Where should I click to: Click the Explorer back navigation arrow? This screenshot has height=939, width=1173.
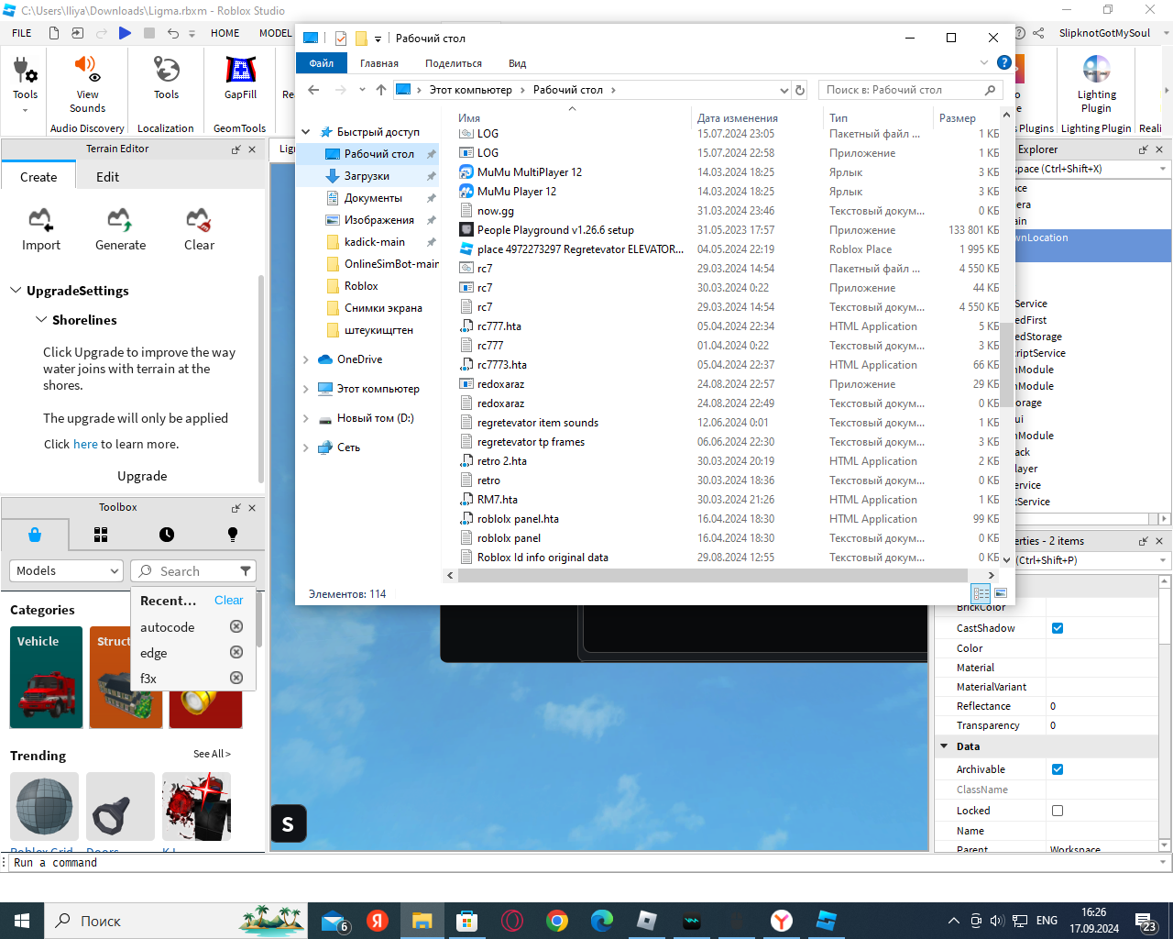coord(313,90)
